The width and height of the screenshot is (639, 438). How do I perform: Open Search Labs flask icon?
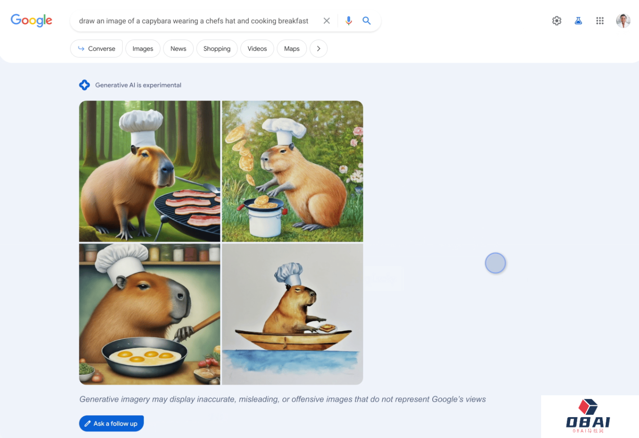(578, 21)
